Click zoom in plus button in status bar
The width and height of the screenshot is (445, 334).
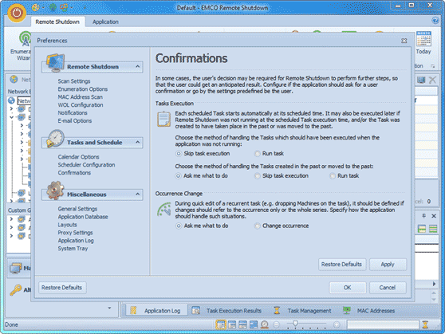pos(337,324)
